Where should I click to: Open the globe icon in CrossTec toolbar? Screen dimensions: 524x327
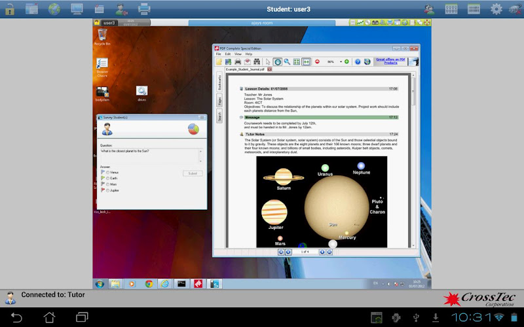click(x=54, y=9)
